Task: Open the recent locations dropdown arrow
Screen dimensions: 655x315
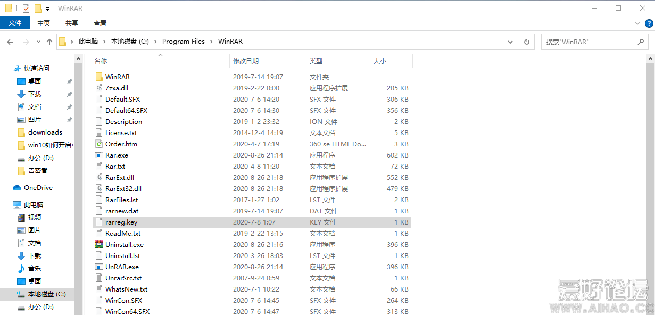Action: pyautogui.click(x=38, y=42)
